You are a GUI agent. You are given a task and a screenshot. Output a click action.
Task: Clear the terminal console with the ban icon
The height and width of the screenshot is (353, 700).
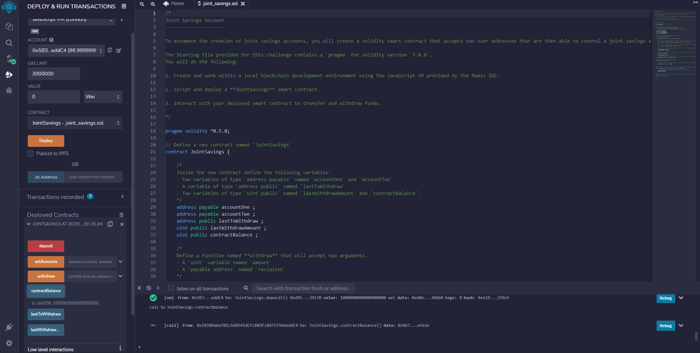pos(149,288)
